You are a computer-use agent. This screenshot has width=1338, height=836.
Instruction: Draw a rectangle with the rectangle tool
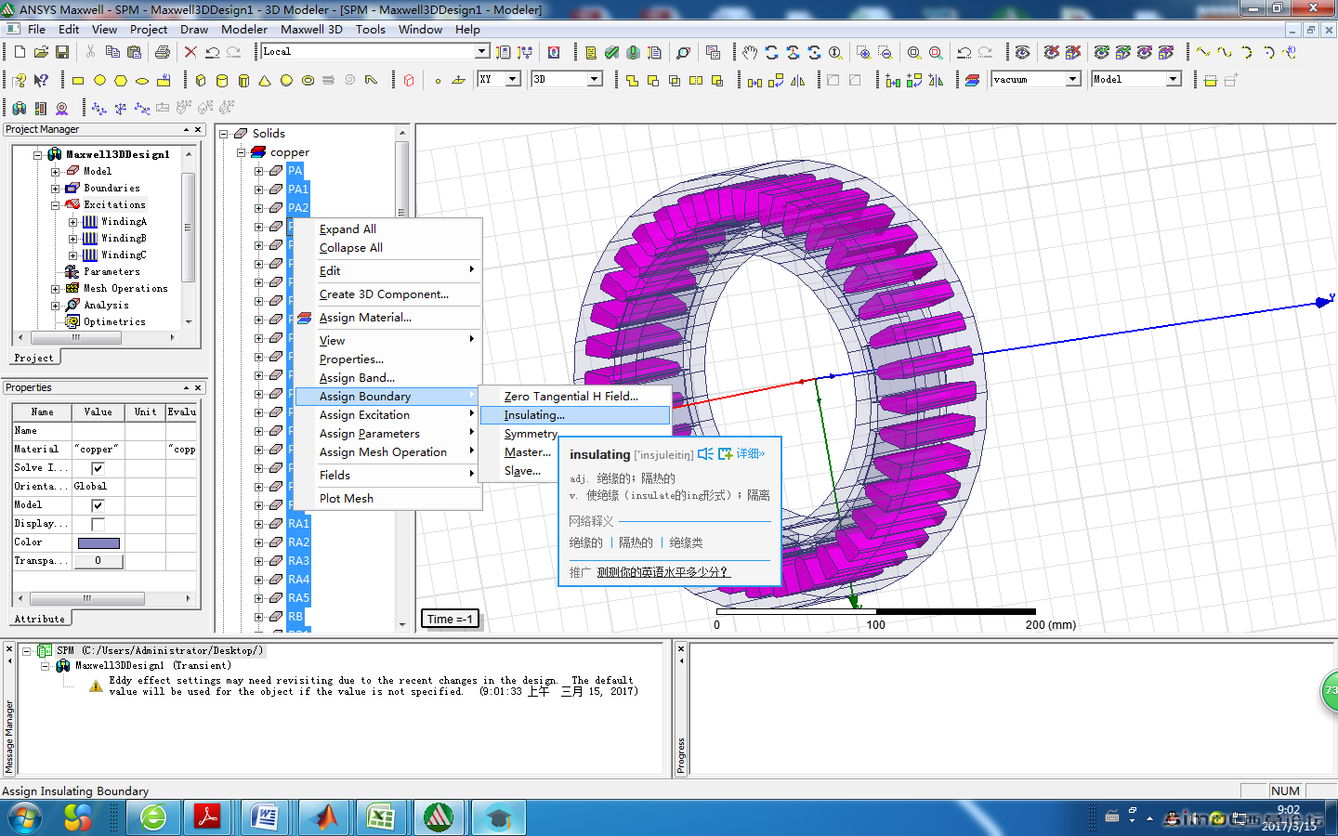point(78,80)
